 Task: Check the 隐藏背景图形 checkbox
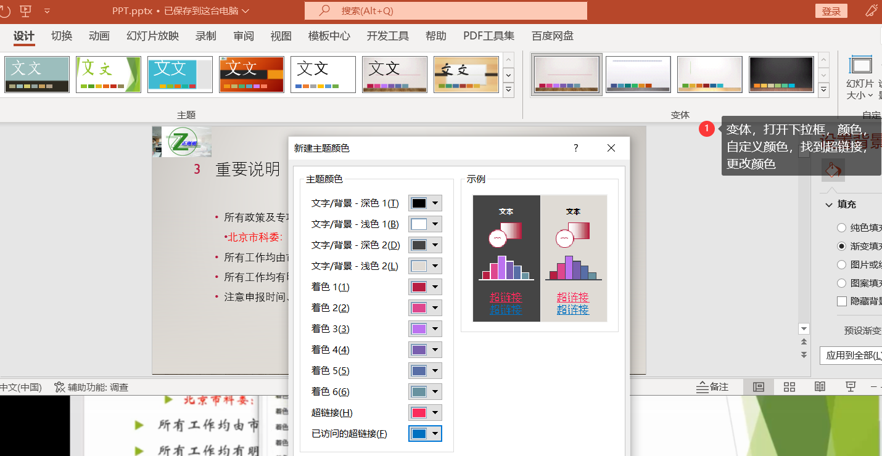pos(841,301)
